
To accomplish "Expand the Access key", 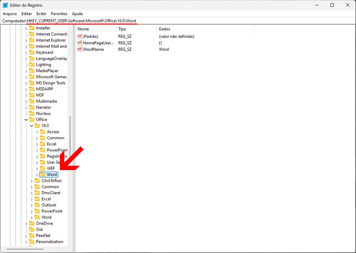I will (37, 132).
